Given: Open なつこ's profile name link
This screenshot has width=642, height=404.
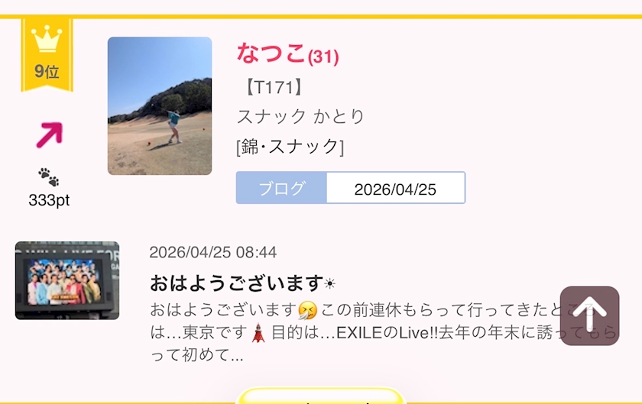Looking at the screenshot, I should [271, 53].
